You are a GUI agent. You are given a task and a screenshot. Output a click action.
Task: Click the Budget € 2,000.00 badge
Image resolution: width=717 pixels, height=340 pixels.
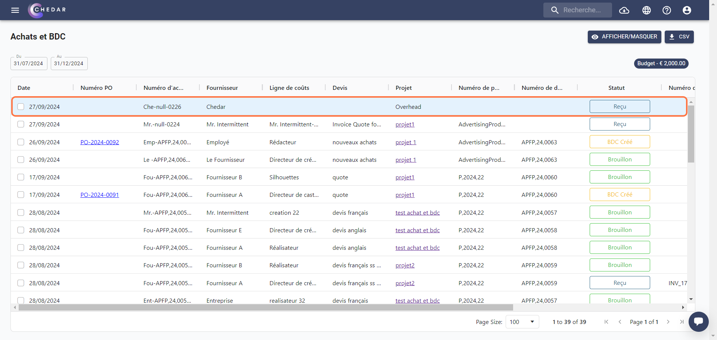pyautogui.click(x=661, y=63)
